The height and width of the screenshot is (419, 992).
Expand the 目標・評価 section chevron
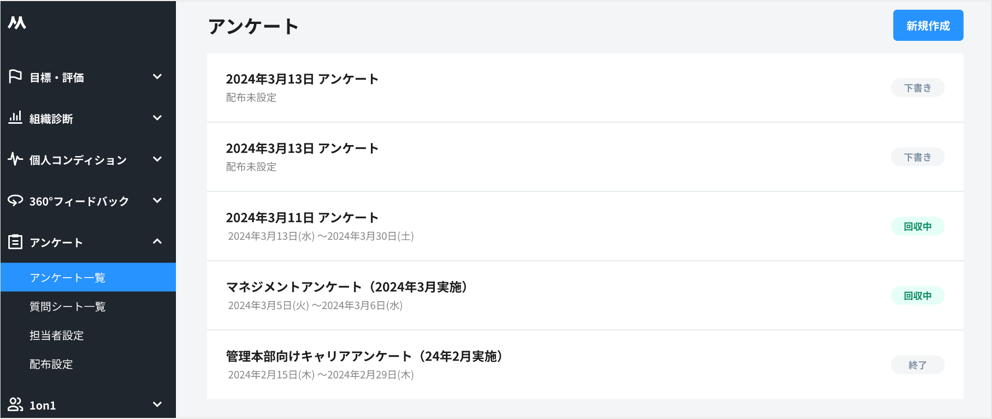pyautogui.click(x=158, y=77)
